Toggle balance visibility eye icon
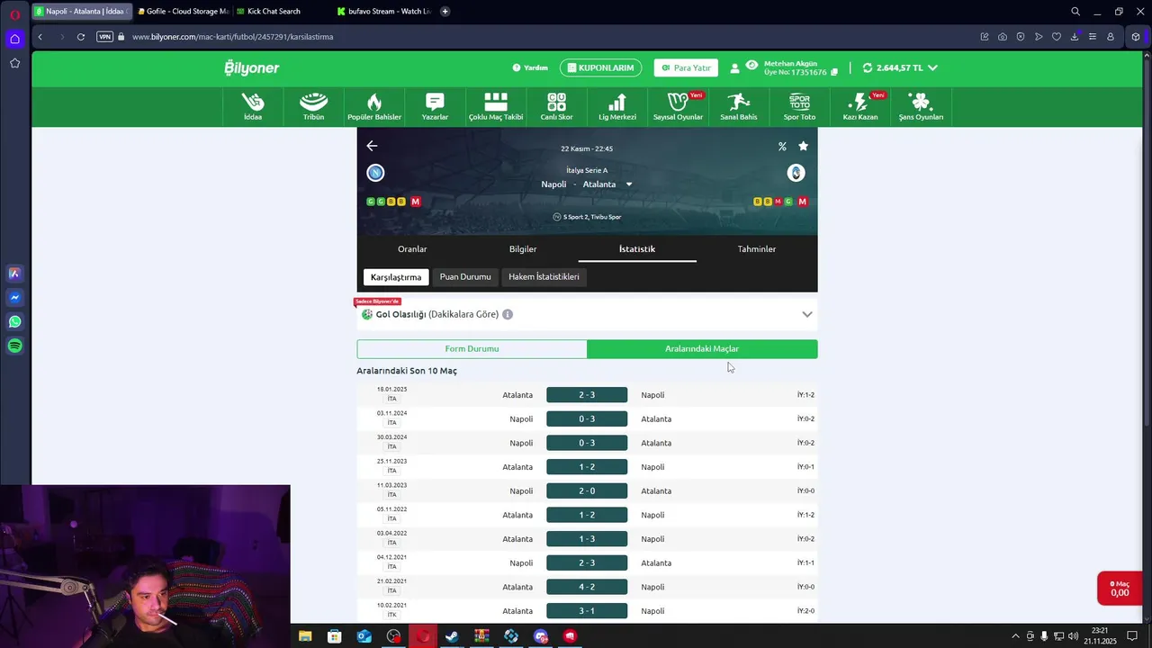The width and height of the screenshot is (1152, 648). [x=752, y=65]
